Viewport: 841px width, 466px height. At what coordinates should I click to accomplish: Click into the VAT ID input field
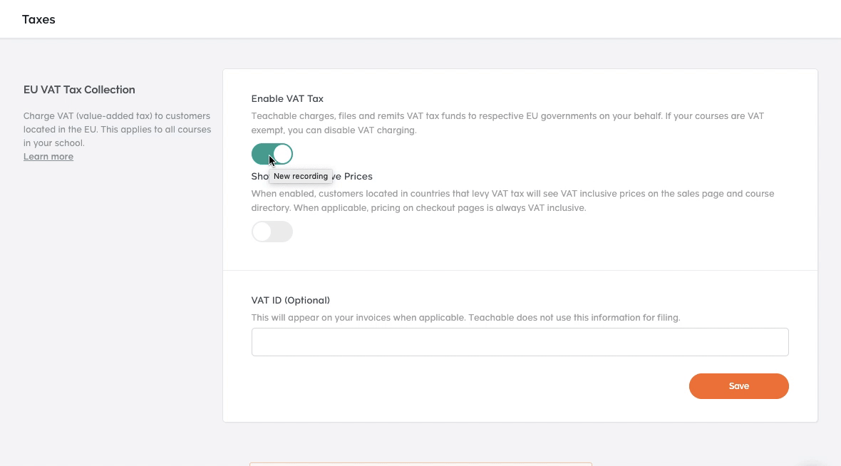[x=520, y=342]
